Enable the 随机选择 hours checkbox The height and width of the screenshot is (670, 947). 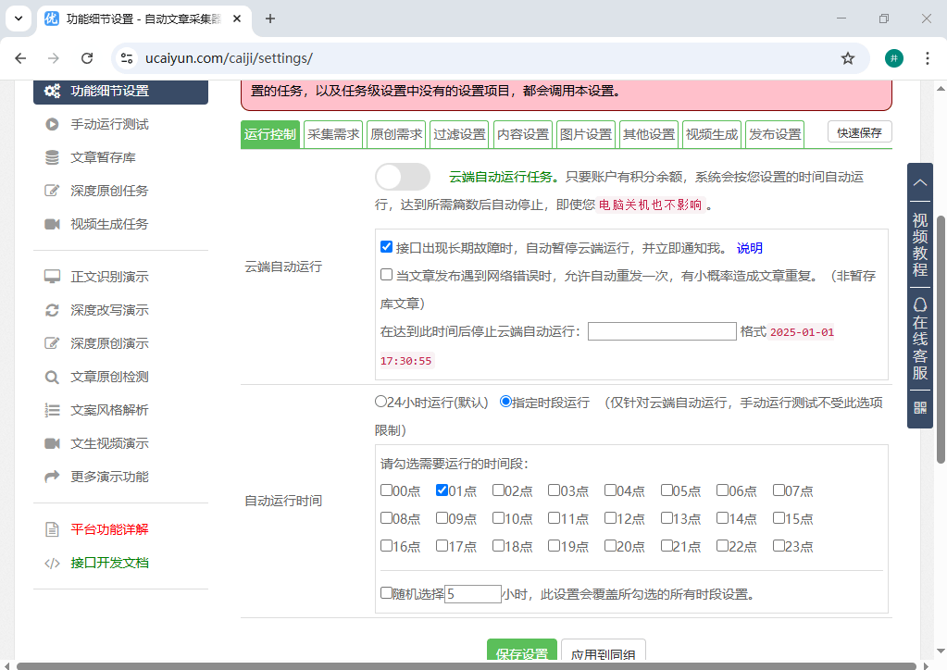[x=386, y=591]
